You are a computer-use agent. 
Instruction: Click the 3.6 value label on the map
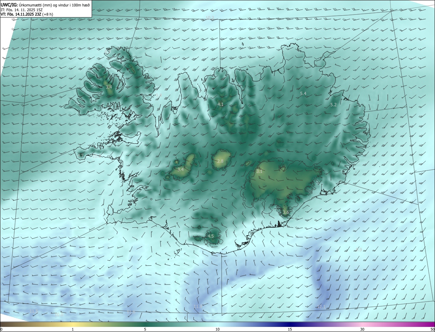coord(285,213)
